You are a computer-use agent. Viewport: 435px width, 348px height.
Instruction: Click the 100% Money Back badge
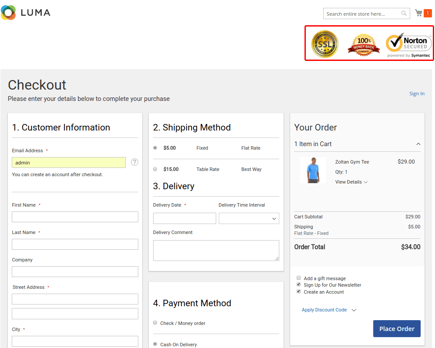tap(364, 45)
